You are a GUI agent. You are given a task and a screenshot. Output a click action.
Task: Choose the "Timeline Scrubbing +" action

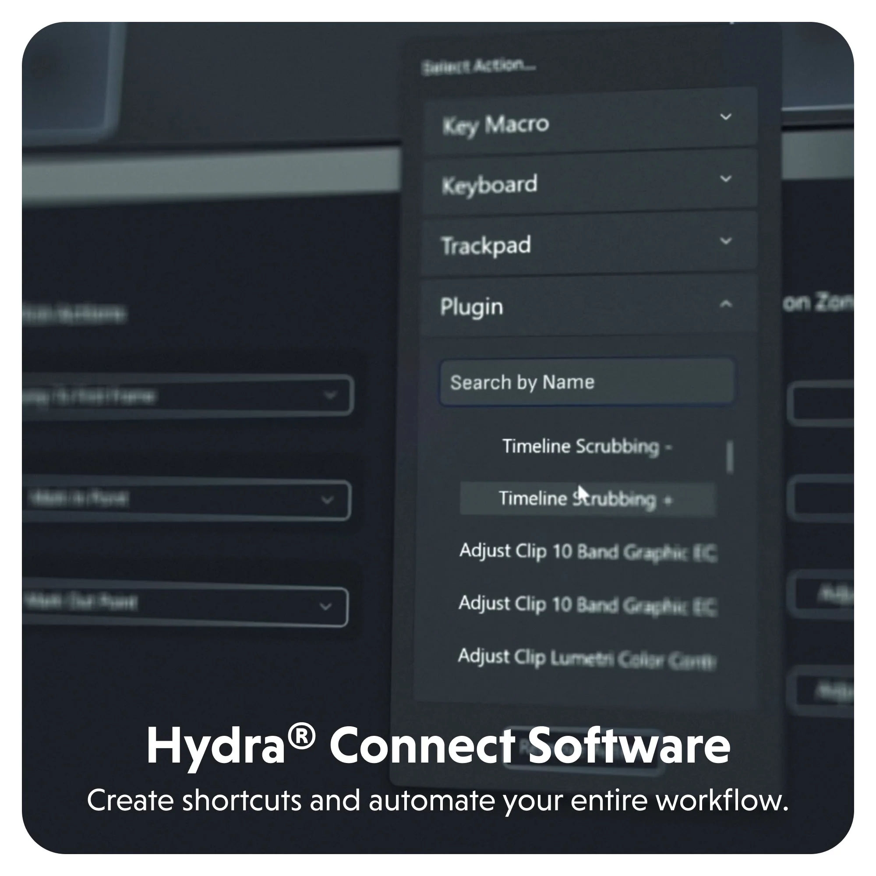pos(588,499)
